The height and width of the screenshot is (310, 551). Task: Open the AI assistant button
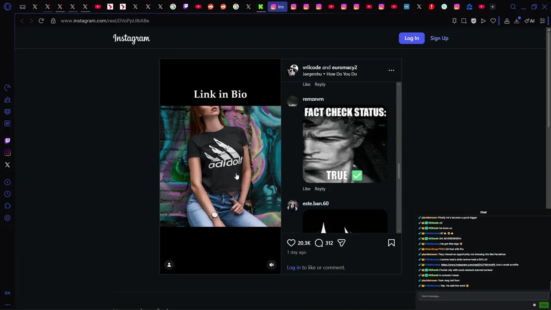(529, 21)
